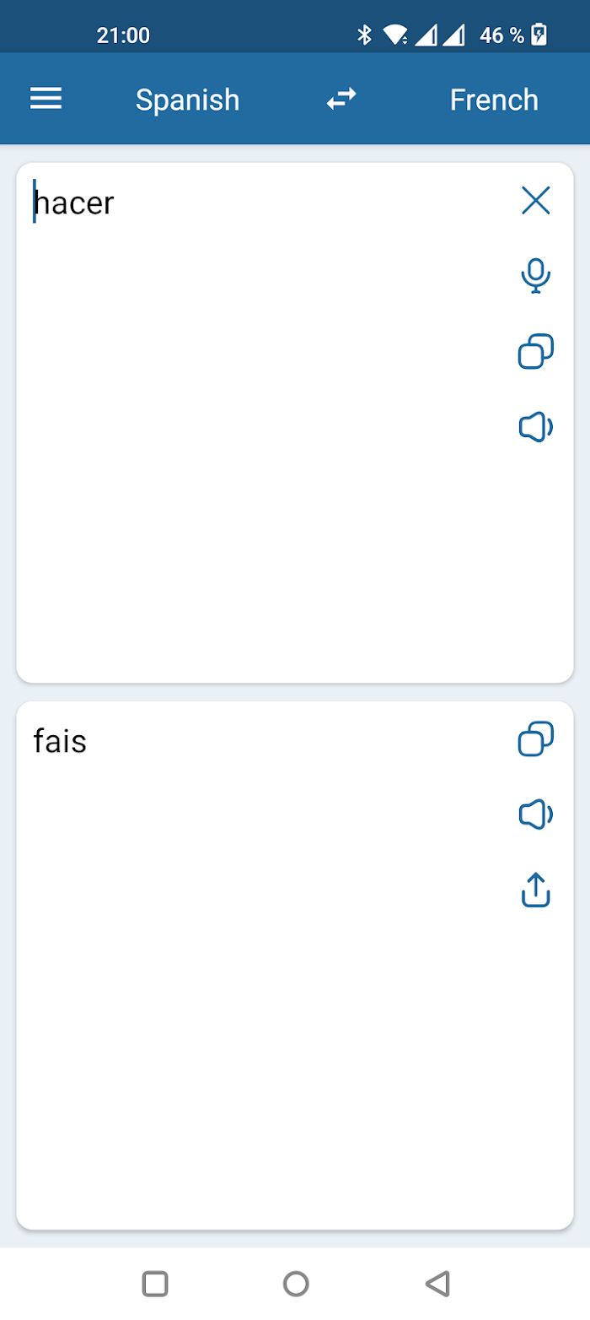Go to Android home circle button
This screenshot has width=590, height=1320.
pyautogui.click(x=296, y=1284)
